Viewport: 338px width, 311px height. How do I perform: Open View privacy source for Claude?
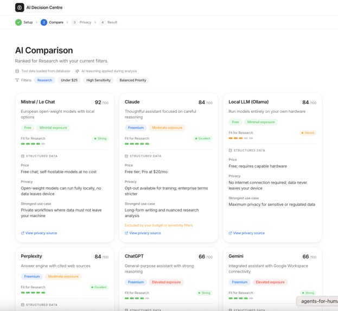143,233
